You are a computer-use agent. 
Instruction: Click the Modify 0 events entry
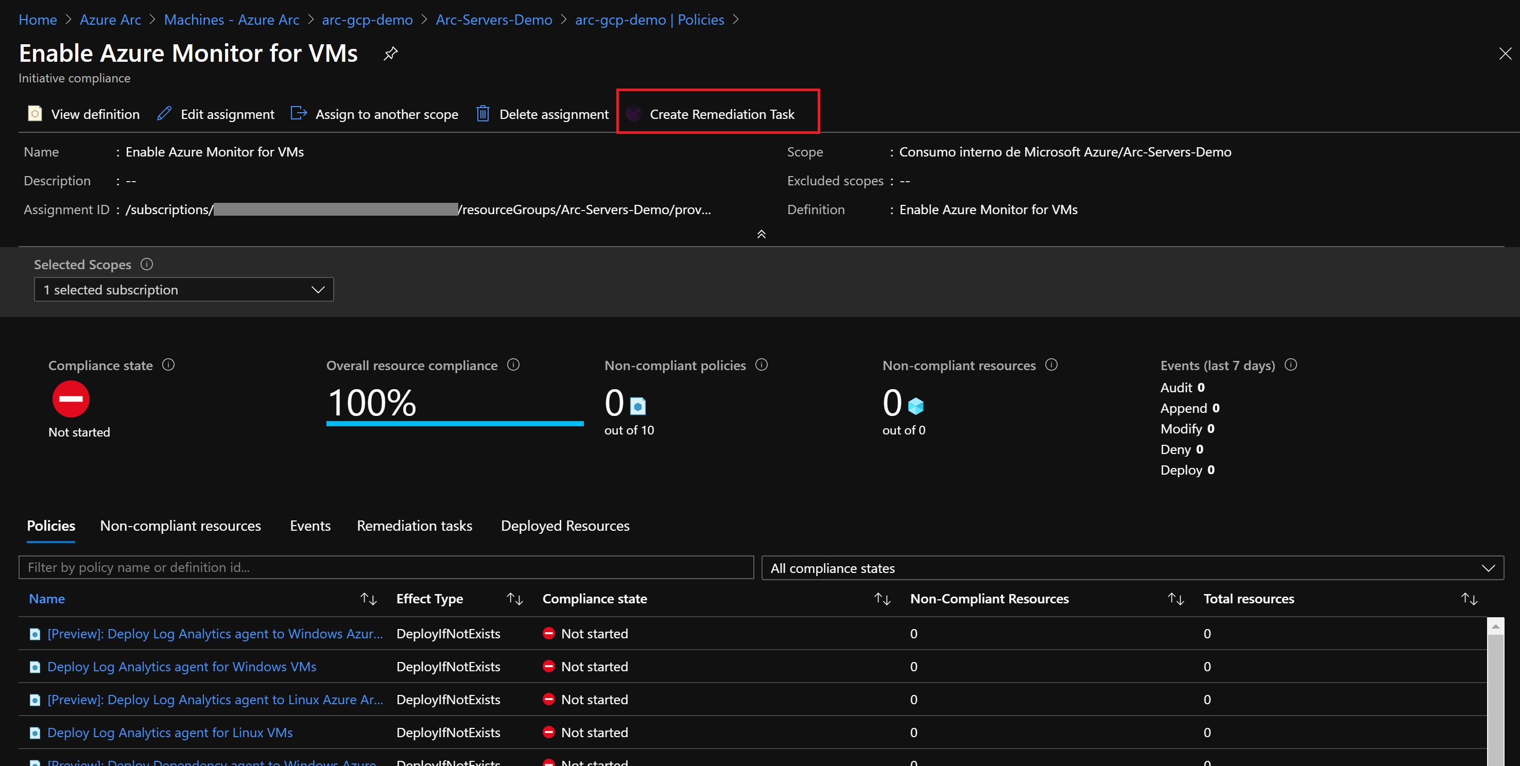click(x=1187, y=428)
